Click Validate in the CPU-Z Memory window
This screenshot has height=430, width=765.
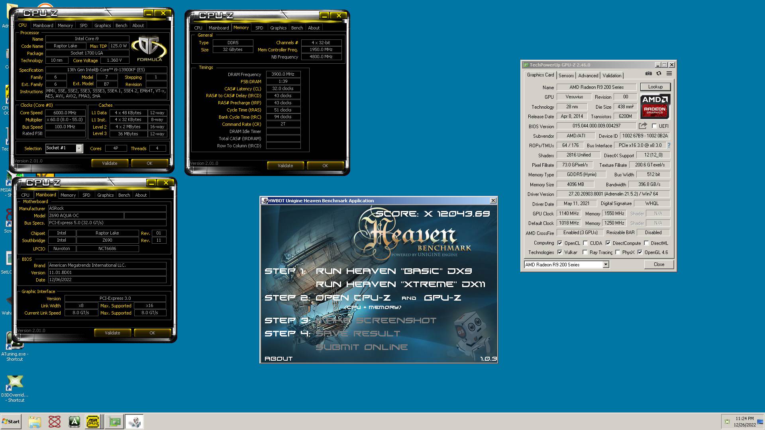tap(285, 166)
